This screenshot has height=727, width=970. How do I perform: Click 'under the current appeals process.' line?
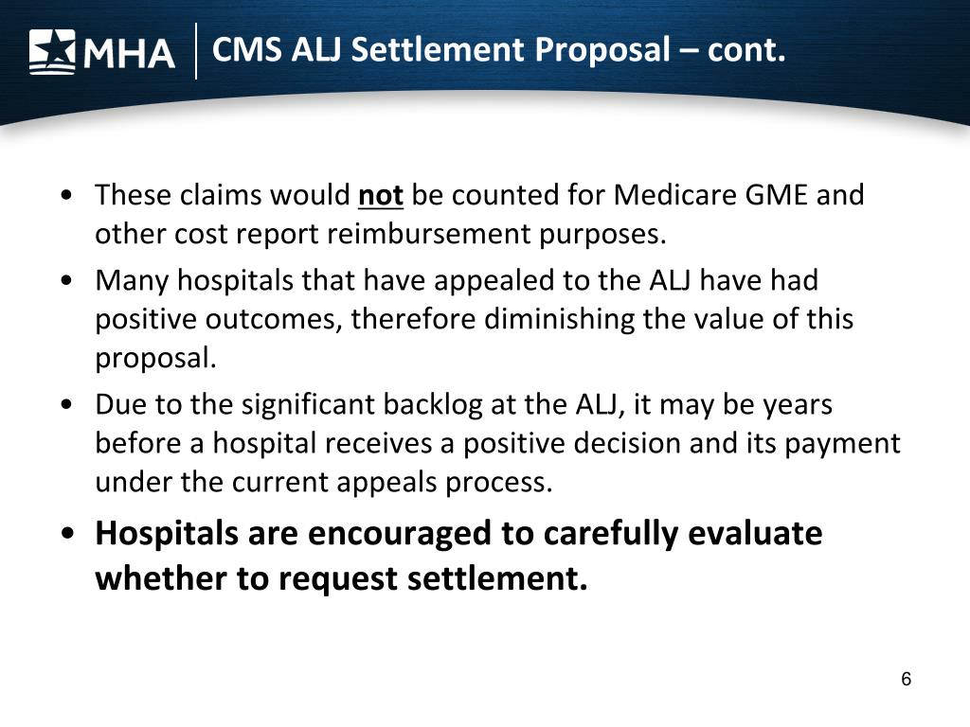pyautogui.click(x=324, y=482)
